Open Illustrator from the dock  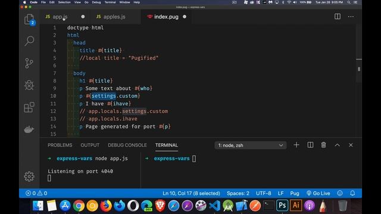(x=296, y=206)
